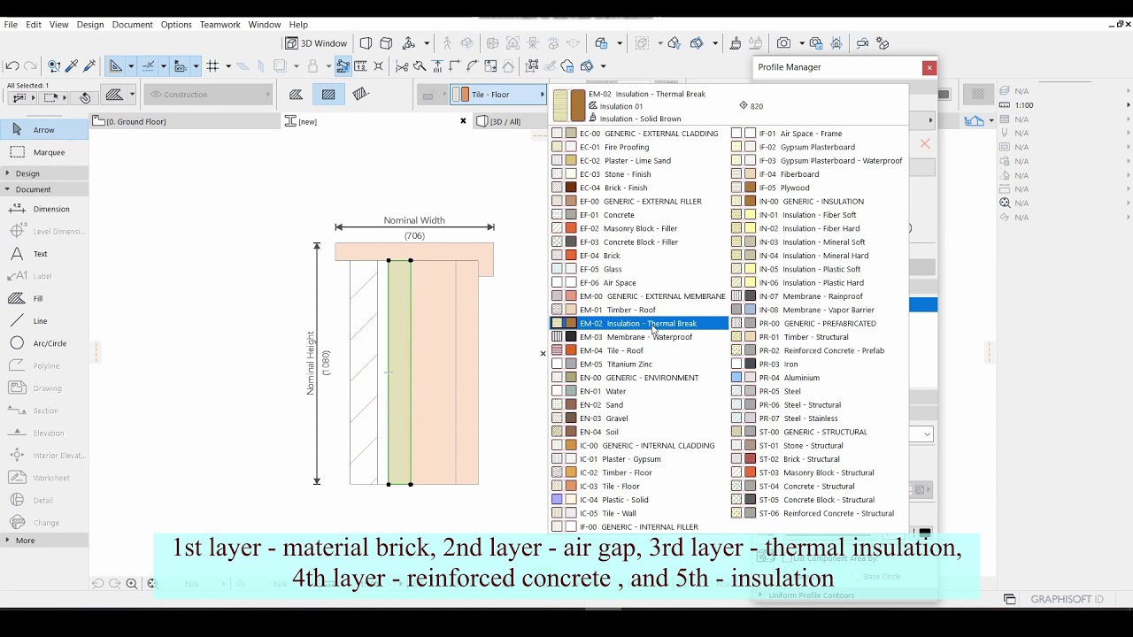Click the PR-04 Aluminium blue swatch

(x=736, y=378)
